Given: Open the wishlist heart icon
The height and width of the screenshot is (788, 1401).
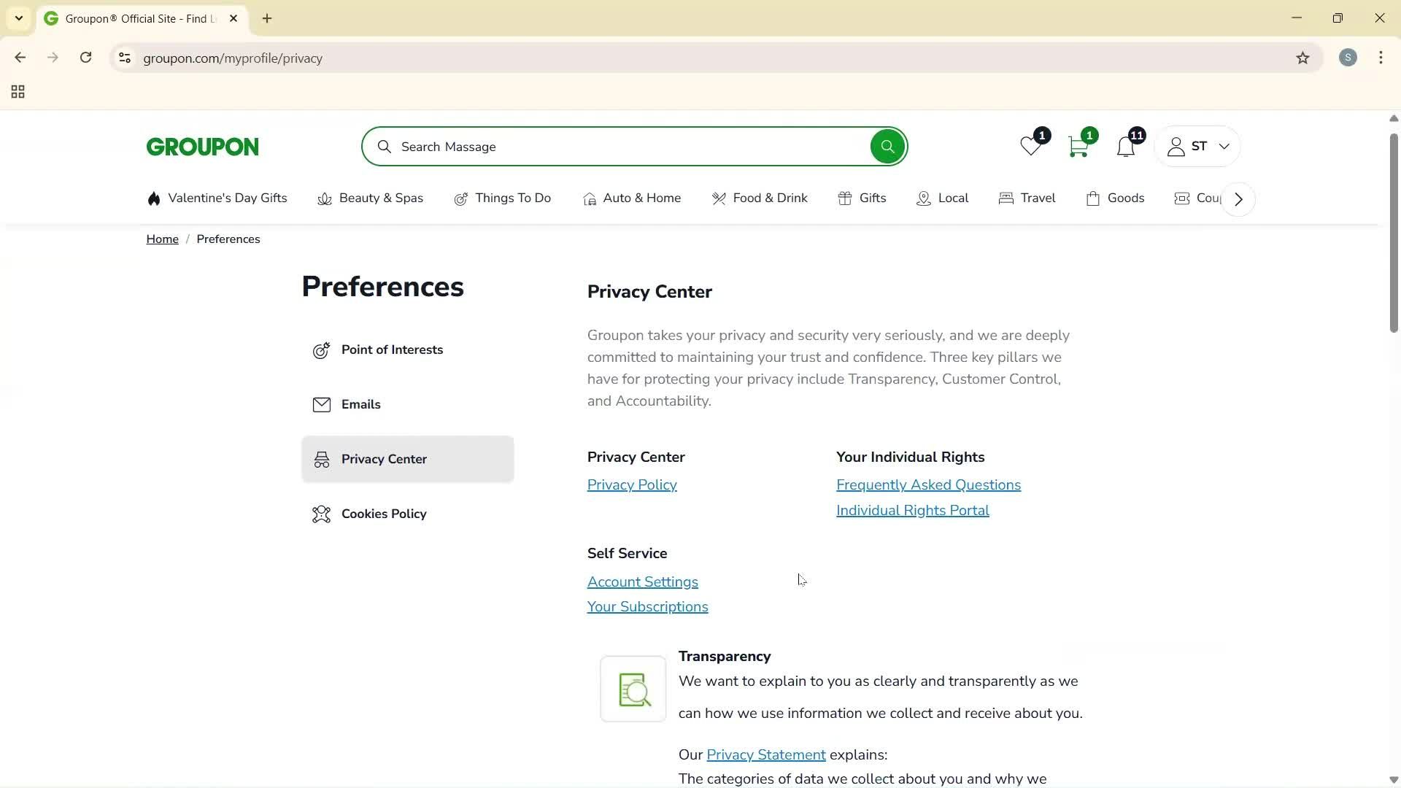Looking at the screenshot, I should (1030, 146).
